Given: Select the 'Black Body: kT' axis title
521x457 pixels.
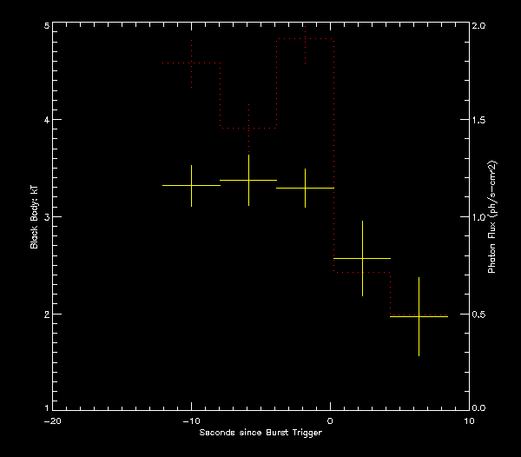Looking at the screenshot, I should tap(35, 217).
